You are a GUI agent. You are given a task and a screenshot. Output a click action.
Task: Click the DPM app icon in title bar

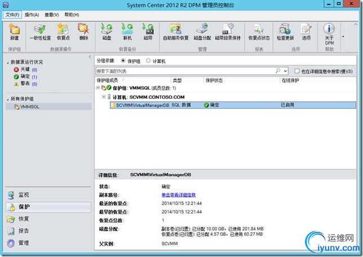pos(6,4)
